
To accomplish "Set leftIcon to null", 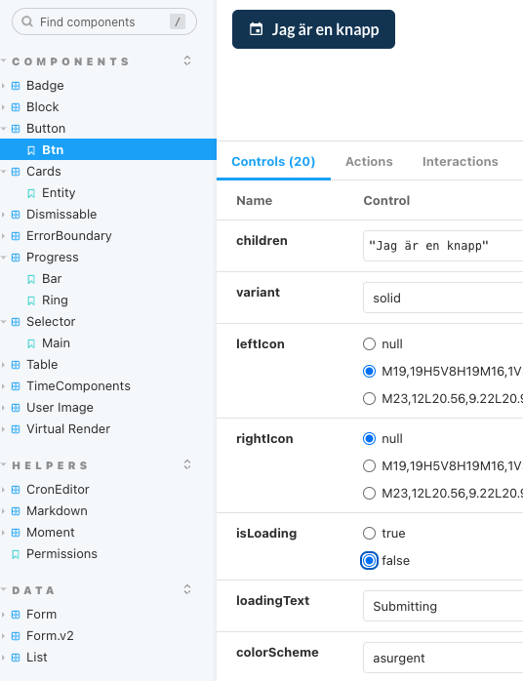I will pos(369,344).
